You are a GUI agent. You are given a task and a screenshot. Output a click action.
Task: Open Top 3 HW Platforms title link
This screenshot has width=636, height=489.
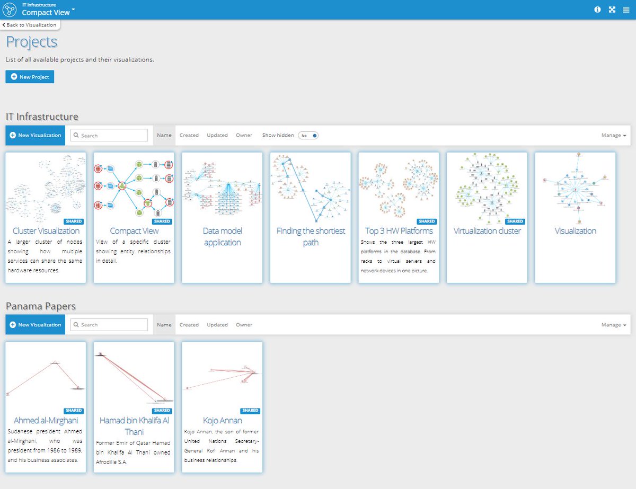[x=399, y=231]
